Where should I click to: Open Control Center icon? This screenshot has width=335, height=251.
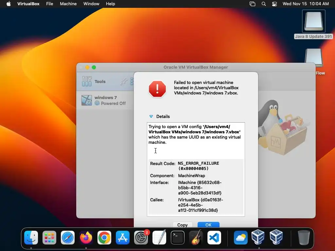pos(274,4)
